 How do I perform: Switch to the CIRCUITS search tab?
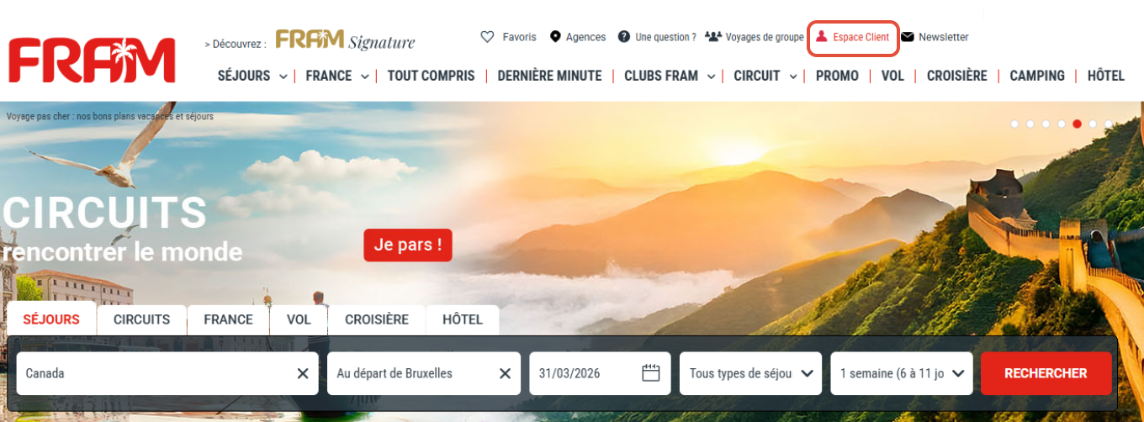coord(141,319)
